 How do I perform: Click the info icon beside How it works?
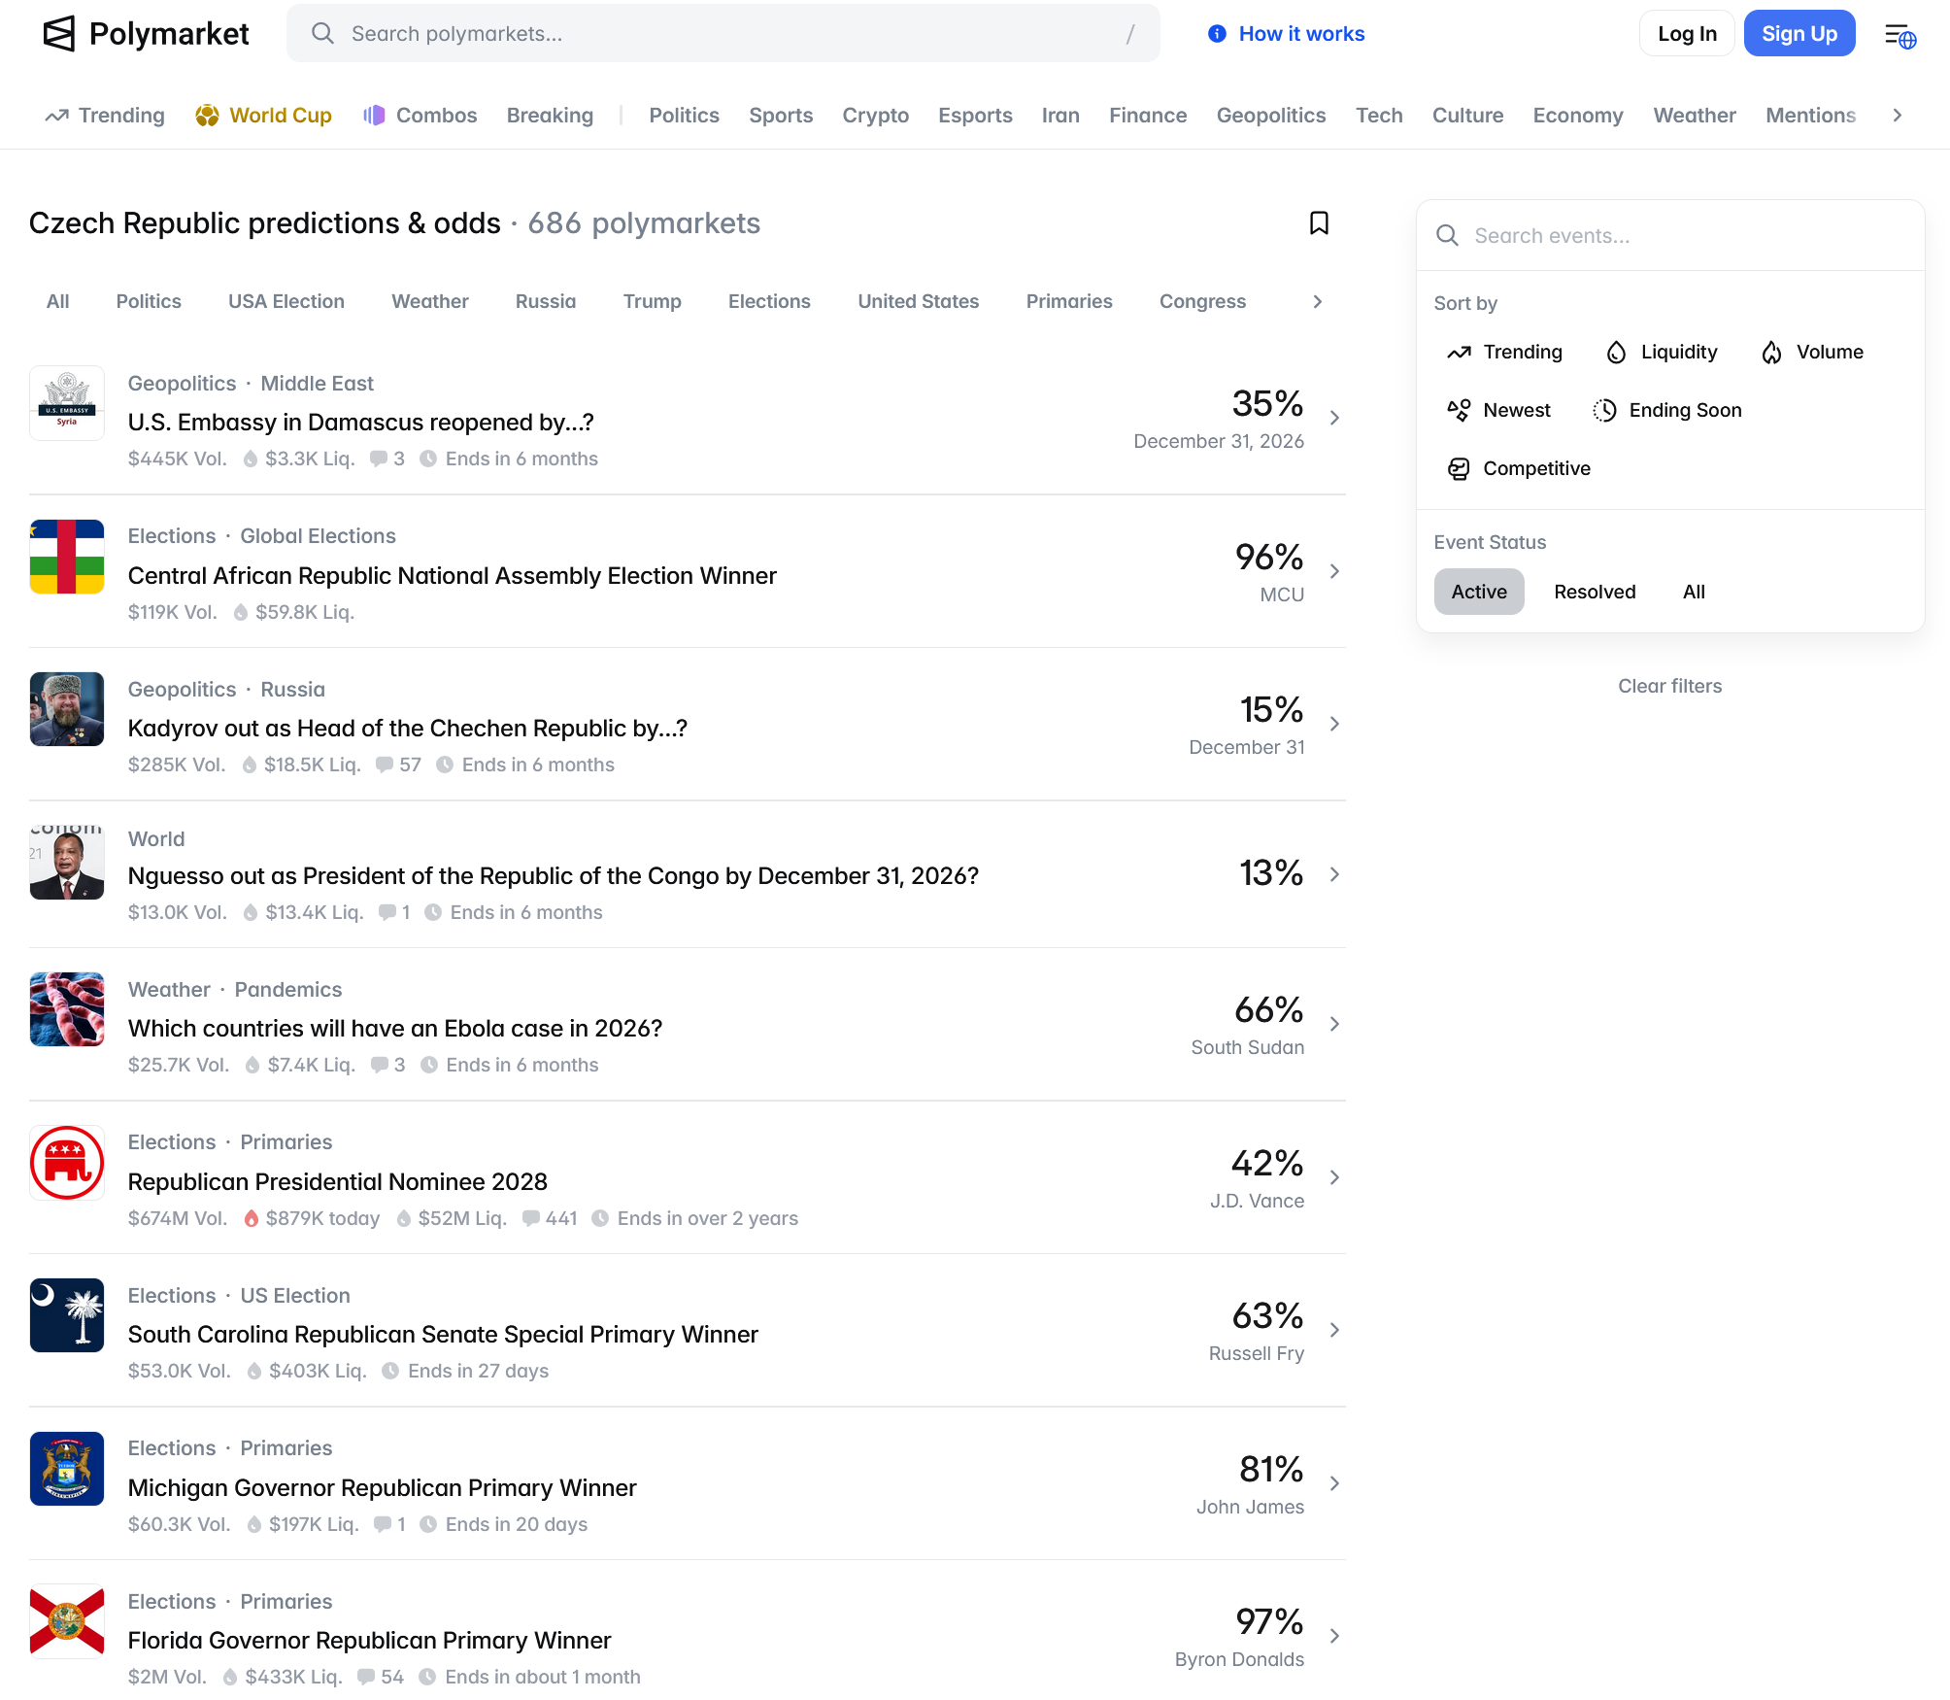(1217, 34)
